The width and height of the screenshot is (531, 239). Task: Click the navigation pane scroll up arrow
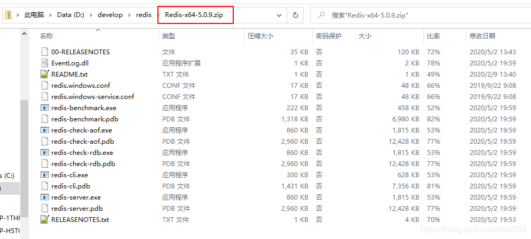[x=24, y=34]
